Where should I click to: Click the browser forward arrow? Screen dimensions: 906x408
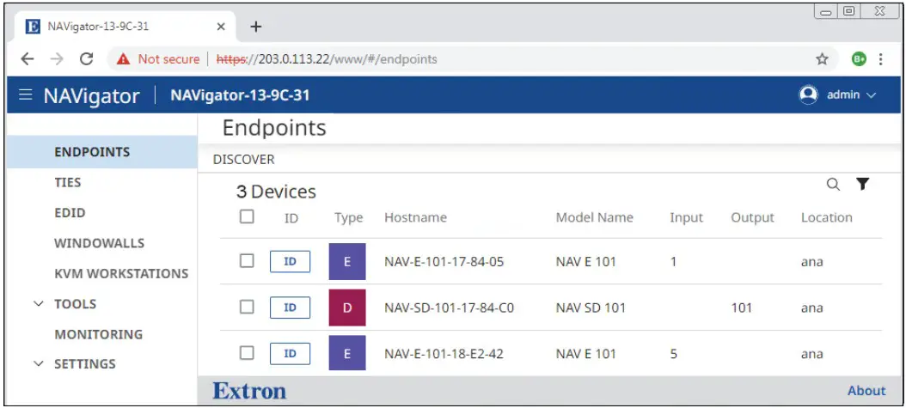57,59
